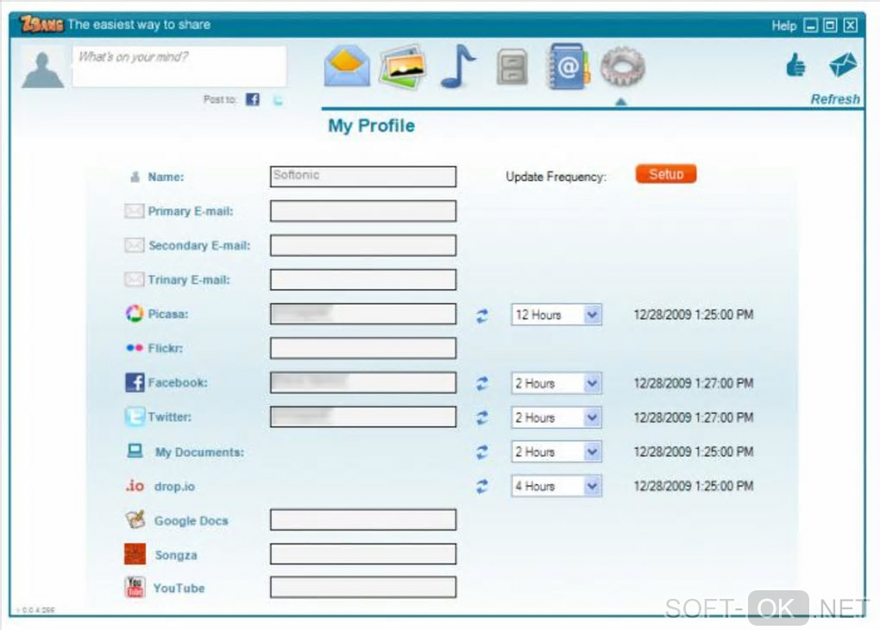Screen dimensions: 880x630
Task: Sync Facebook now with refresh arrows
Action: point(482,384)
